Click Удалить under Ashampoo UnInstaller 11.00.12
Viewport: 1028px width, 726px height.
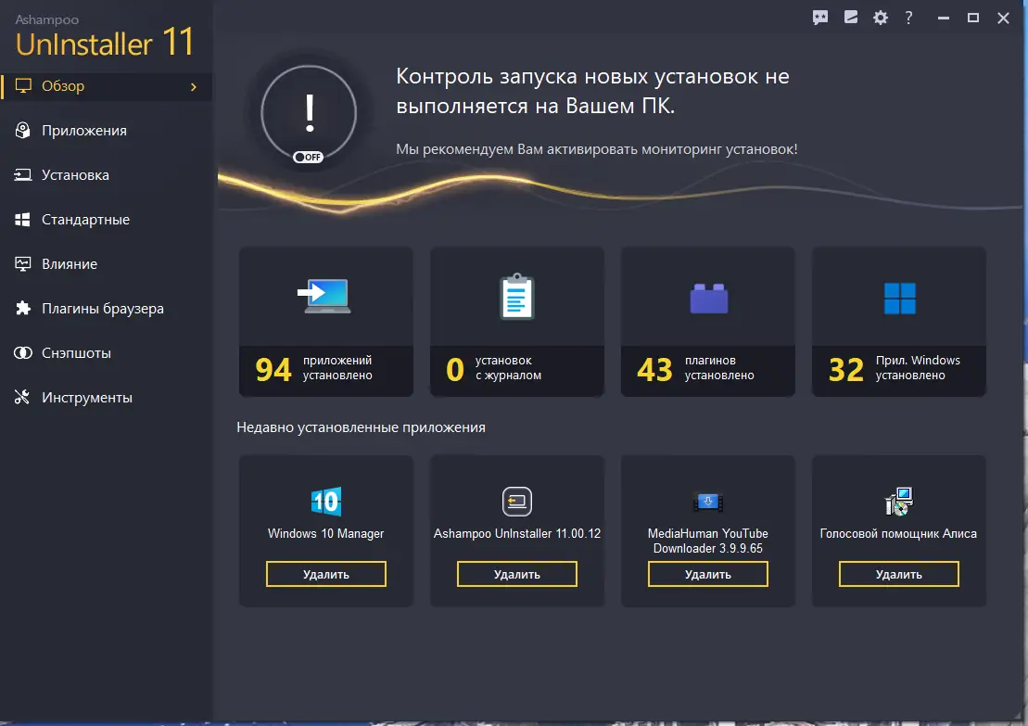(x=517, y=574)
